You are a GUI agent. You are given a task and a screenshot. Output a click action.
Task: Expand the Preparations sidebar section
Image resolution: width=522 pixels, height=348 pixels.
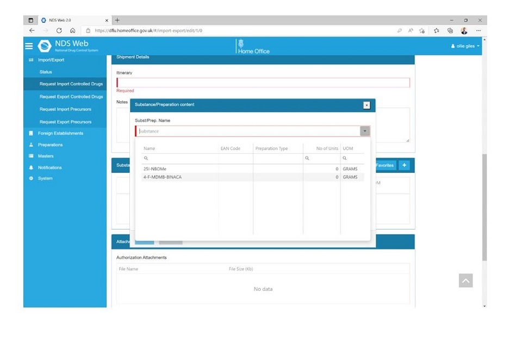(x=50, y=145)
